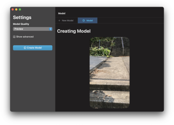Click the plus icon on New Model tab
Screen dimensions: 174x125
coord(59,21)
